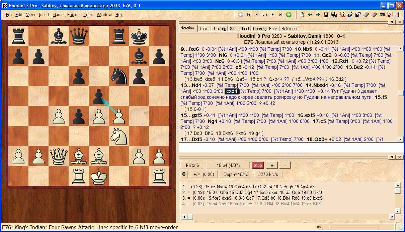Image resolution: width=405 pixels, height=232 pixels.
Task: Click the Houdini app icon in title bar
Action: [x=5, y=5]
